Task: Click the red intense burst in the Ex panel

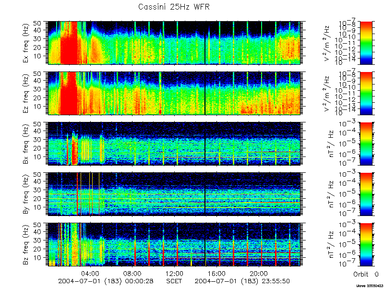Action: coord(69,43)
